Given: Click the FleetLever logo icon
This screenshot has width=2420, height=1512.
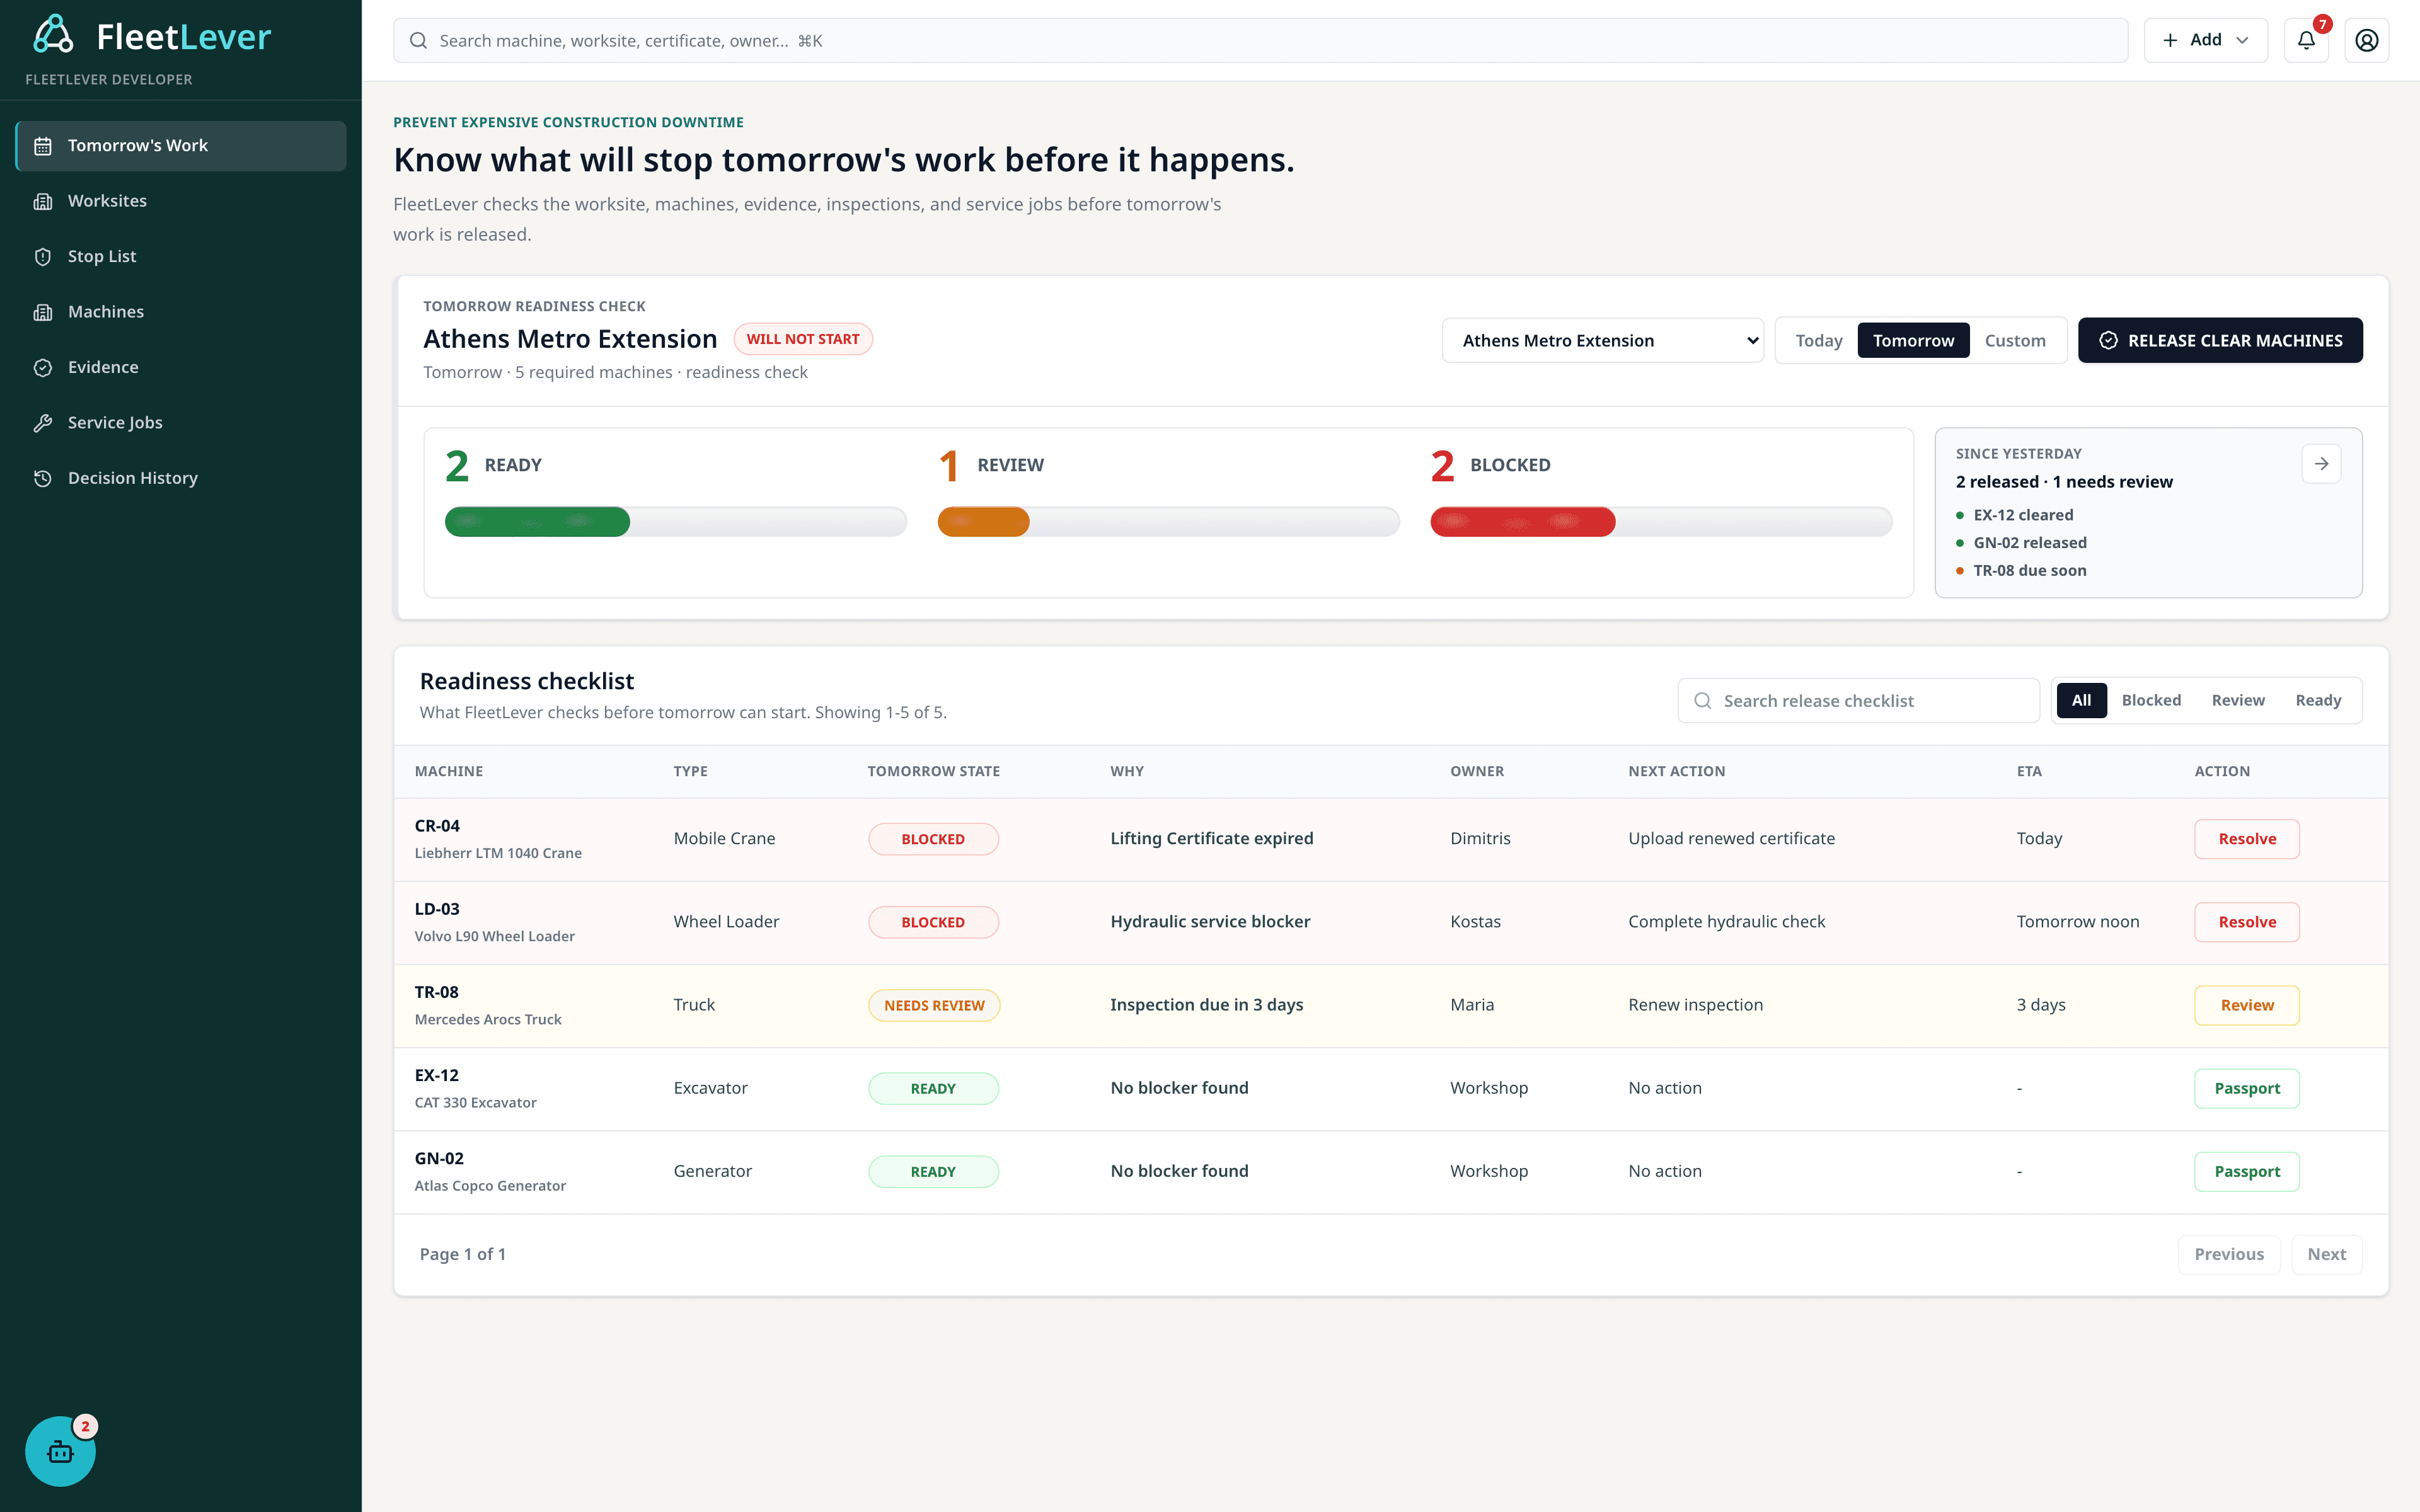Looking at the screenshot, I should tap(54, 35).
